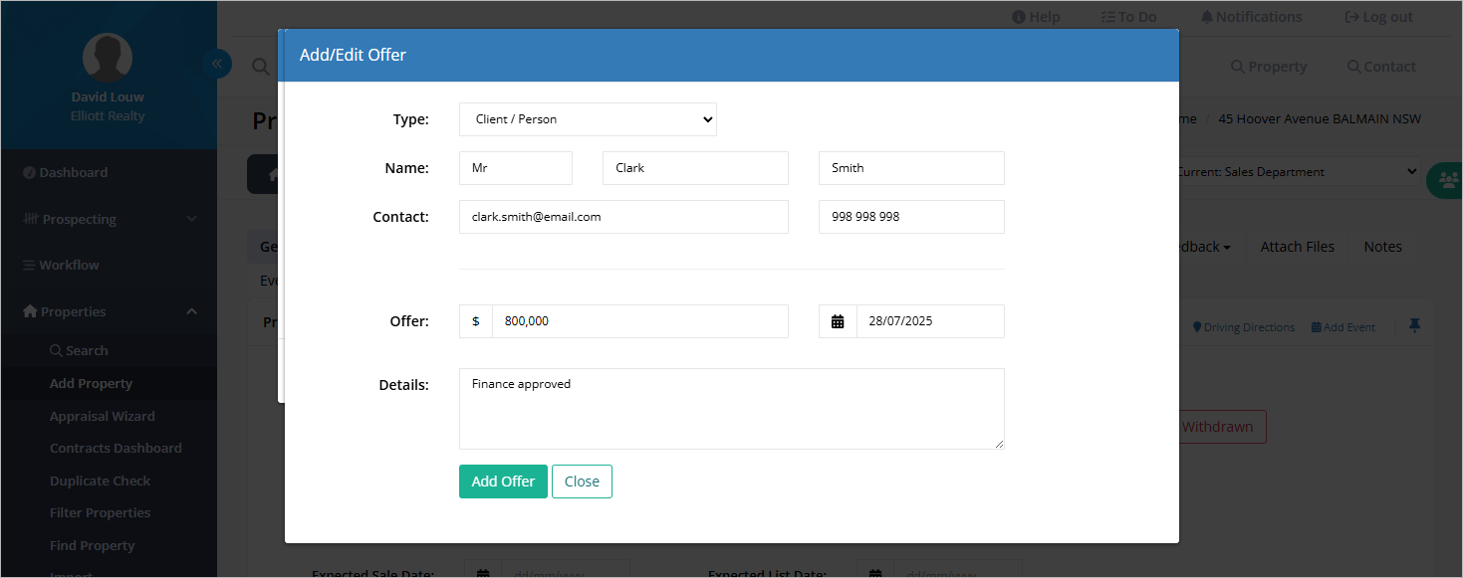Open Notifications bell in top bar

point(1251,17)
